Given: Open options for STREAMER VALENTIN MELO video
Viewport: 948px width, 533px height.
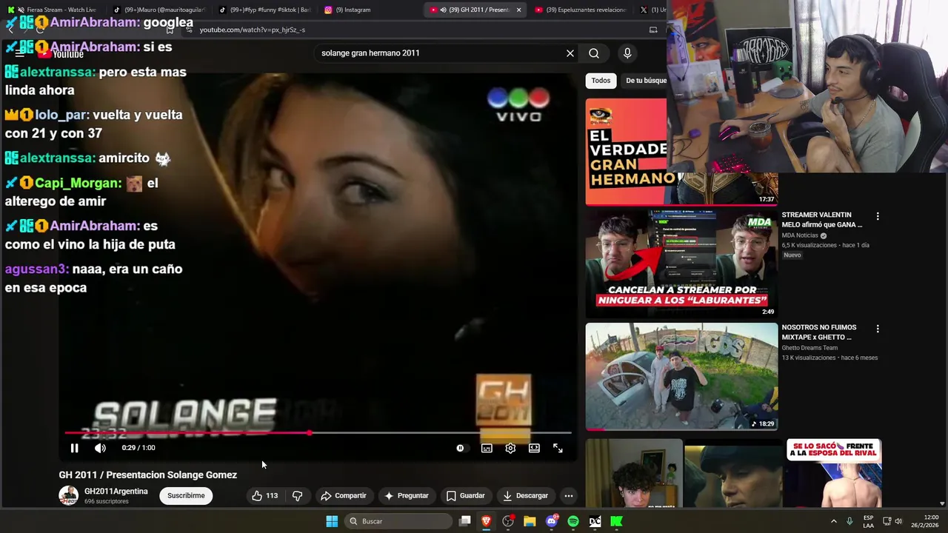Looking at the screenshot, I should 878,216.
